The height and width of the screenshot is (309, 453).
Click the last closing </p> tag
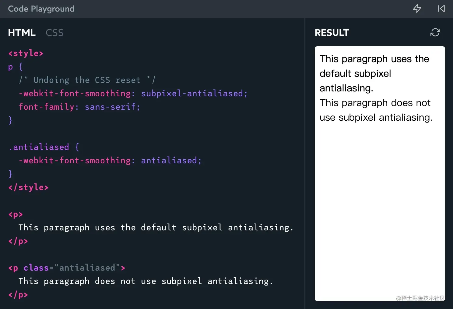[x=18, y=295]
